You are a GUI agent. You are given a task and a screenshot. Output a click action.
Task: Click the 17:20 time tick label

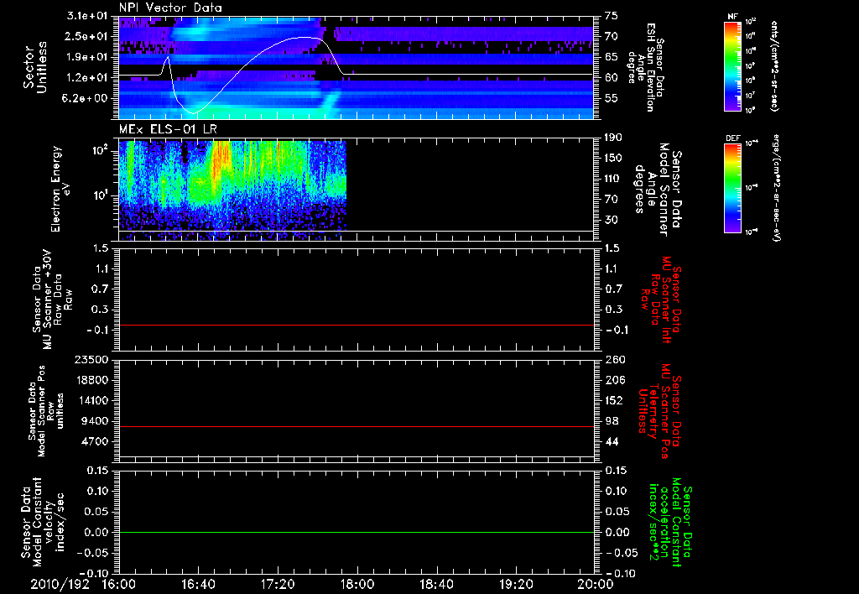(x=278, y=585)
